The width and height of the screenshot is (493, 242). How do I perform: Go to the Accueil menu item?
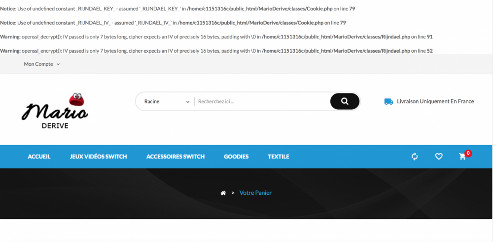(x=39, y=156)
